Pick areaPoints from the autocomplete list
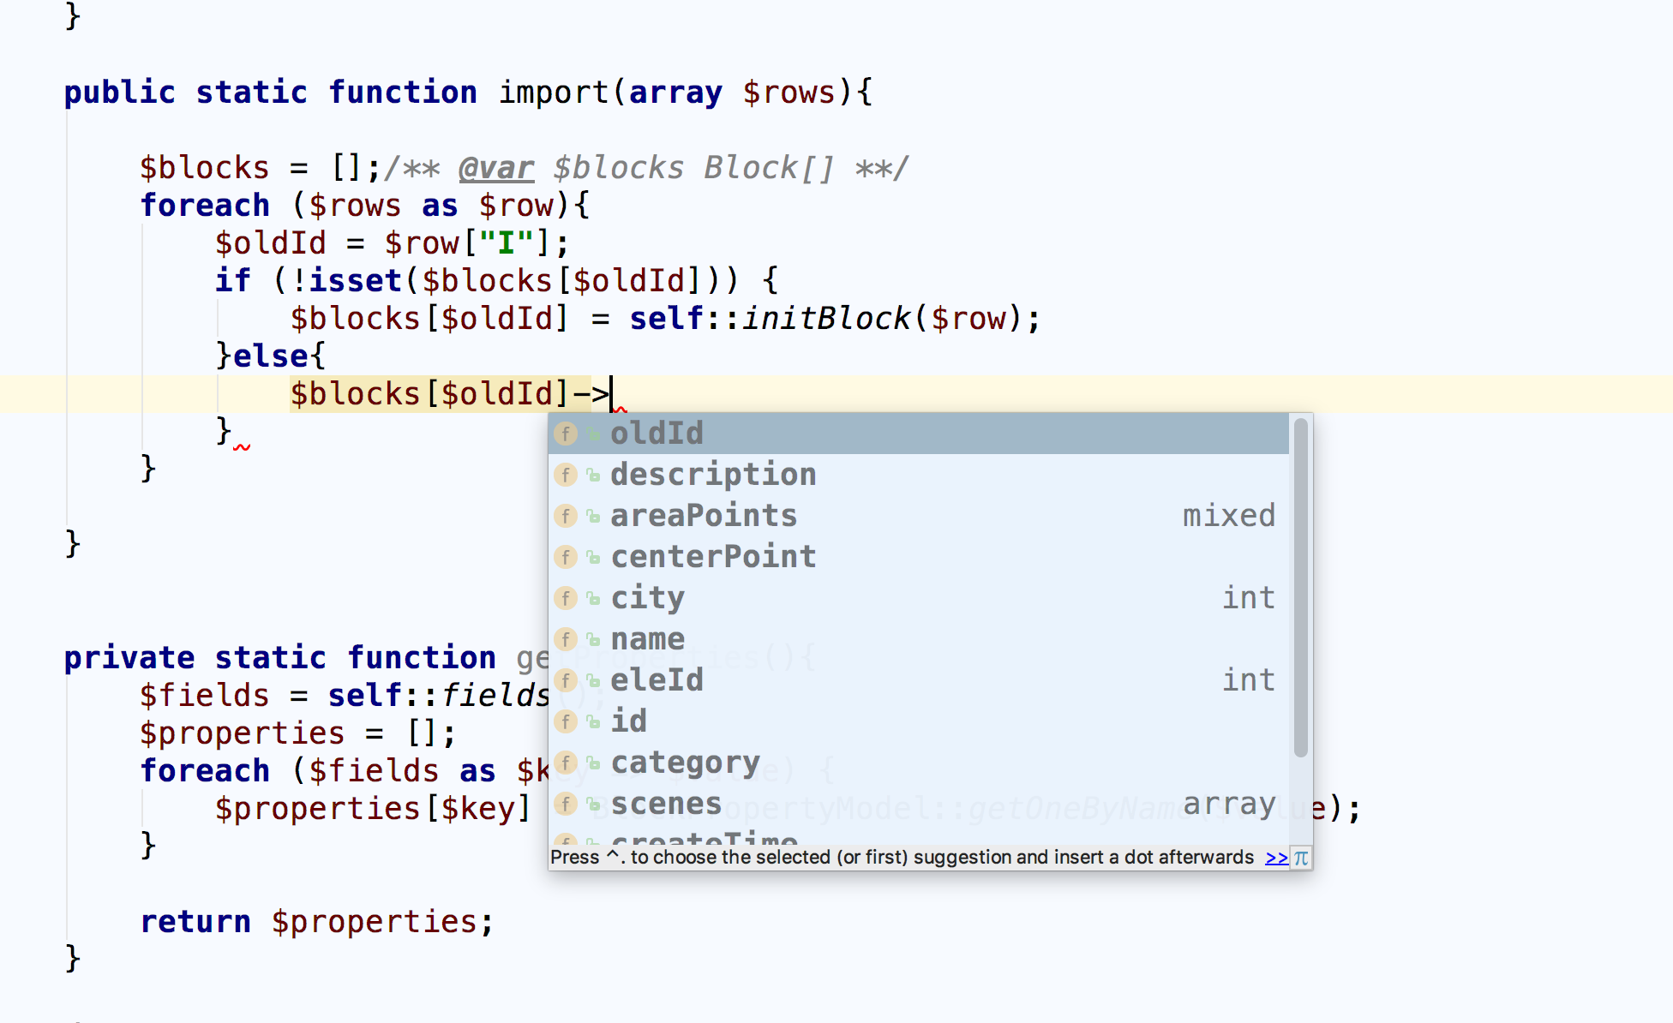 click(918, 516)
